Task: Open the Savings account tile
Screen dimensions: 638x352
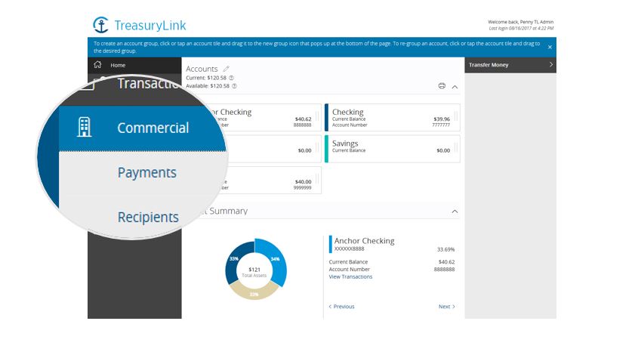Action: click(x=393, y=149)
